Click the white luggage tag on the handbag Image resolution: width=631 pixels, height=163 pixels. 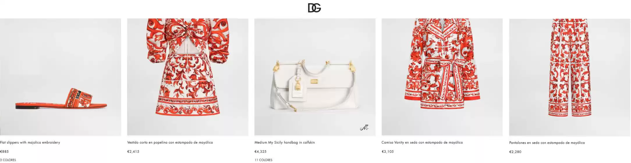[x=297, y=90]
